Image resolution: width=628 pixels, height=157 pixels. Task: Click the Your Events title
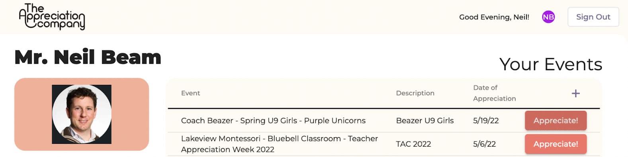click(x=551, y=64)
